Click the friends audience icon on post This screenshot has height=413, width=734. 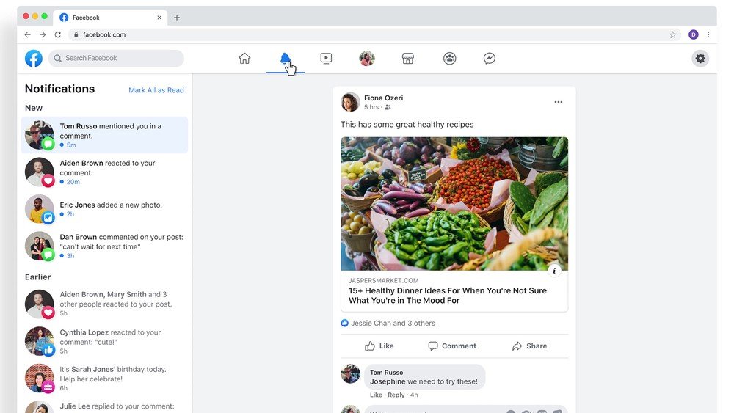pos(388,107)
